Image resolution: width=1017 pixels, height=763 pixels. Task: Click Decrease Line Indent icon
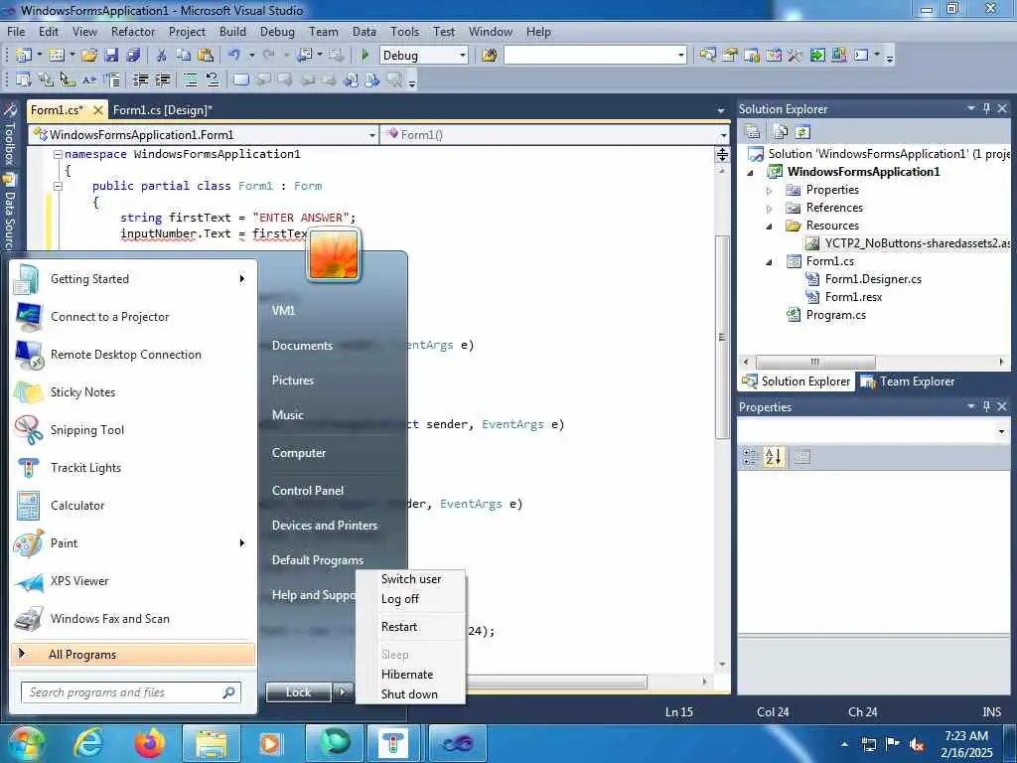(140, 79)
